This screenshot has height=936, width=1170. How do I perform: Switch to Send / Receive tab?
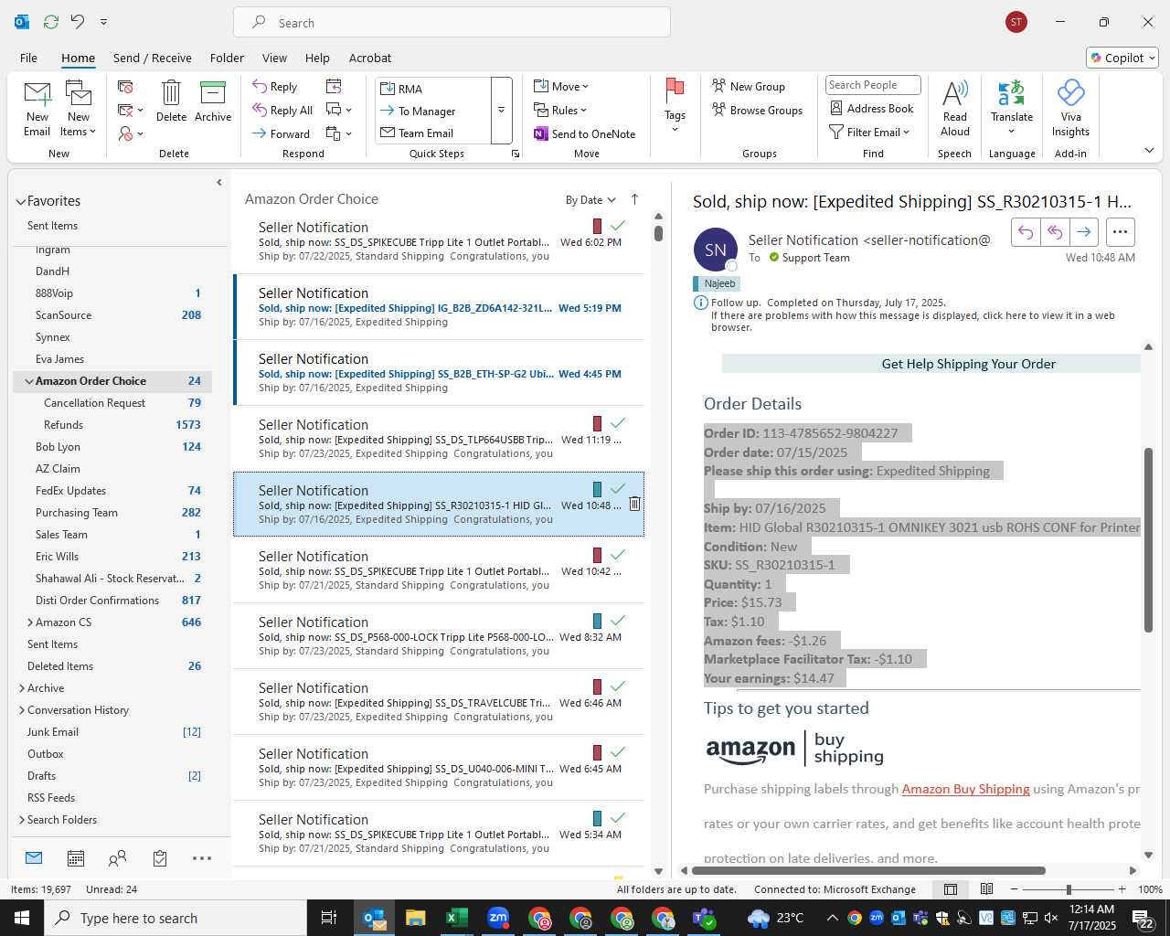point(153,58)
